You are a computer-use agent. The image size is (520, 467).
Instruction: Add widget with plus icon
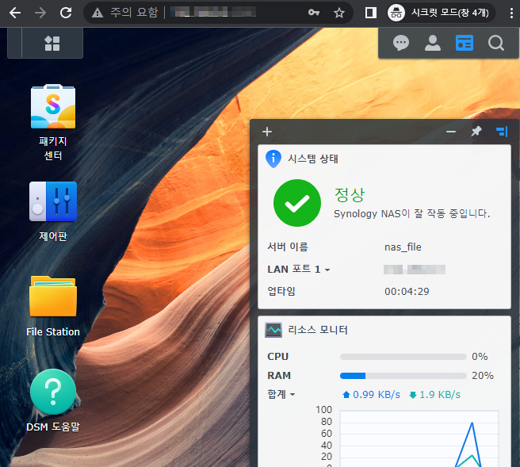tap(267, 132)
